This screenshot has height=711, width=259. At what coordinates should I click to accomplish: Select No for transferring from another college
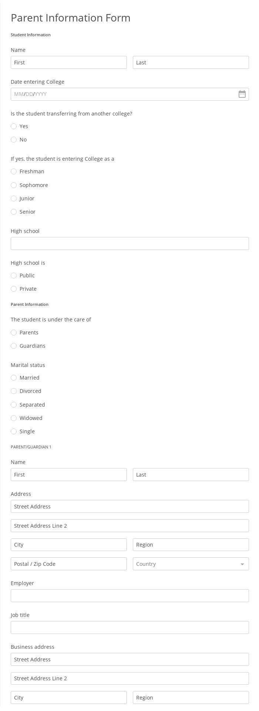[x=14, y=140]
